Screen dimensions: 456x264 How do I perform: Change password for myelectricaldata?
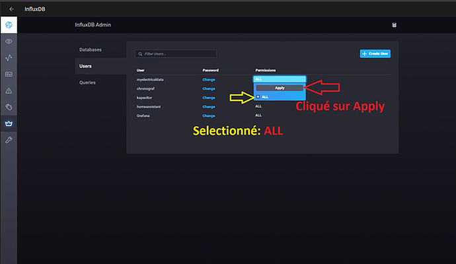tap(209, 80)
